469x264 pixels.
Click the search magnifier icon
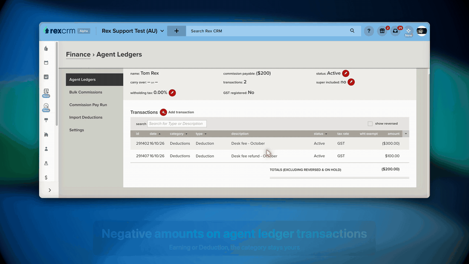click(352, 31)
